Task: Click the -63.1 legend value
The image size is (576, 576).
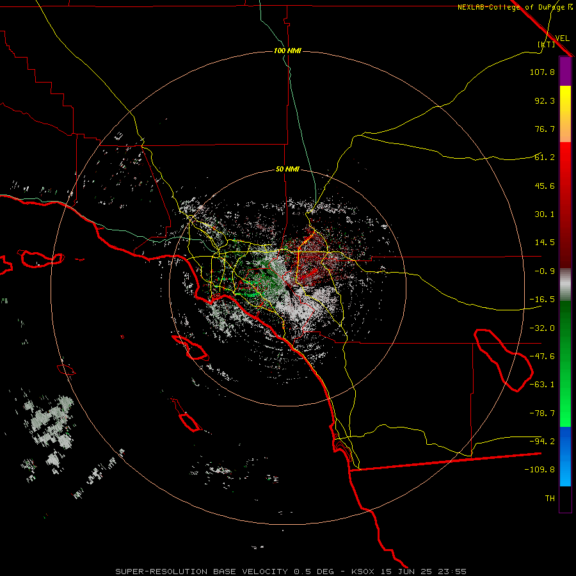Action: [542, 385]
